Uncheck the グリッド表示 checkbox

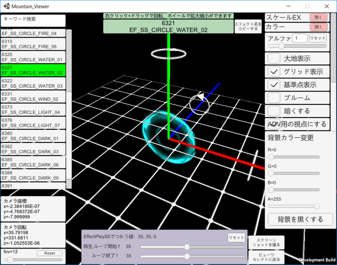pyautogui.click(x=274, y=72)
